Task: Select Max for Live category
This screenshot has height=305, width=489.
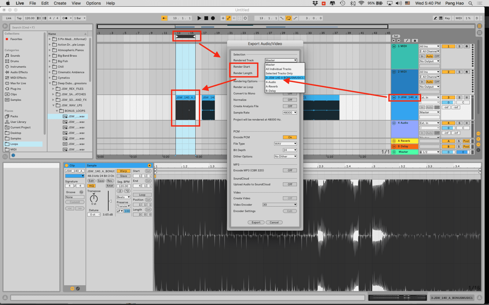Action: point(18,83)
